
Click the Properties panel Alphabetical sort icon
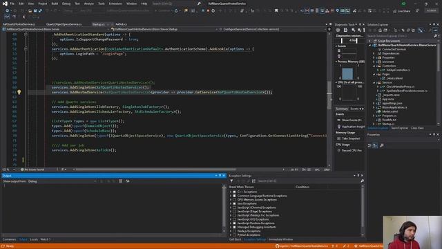[375, 145]
